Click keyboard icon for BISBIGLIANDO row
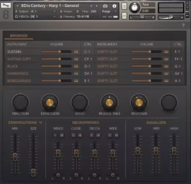 click(x=76, y=81)
